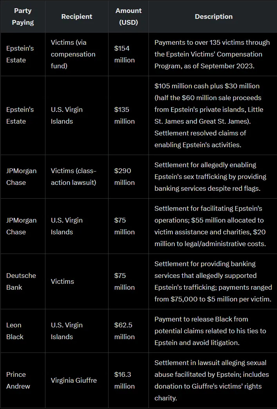Select the "$62.5 million" amount cell
The image size is (277, 409).
tap(124, 331)
